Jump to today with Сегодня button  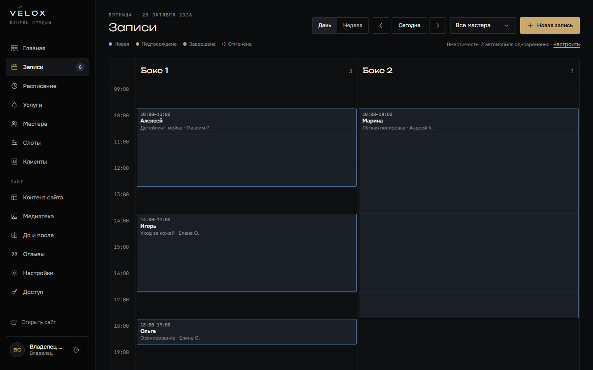(x=409, y=25)
